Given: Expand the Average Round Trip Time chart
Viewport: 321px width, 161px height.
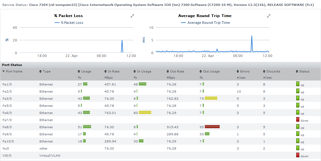Looking at the screenshot, I should point(269,16).
